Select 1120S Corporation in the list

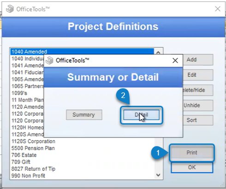pos(33,141)
